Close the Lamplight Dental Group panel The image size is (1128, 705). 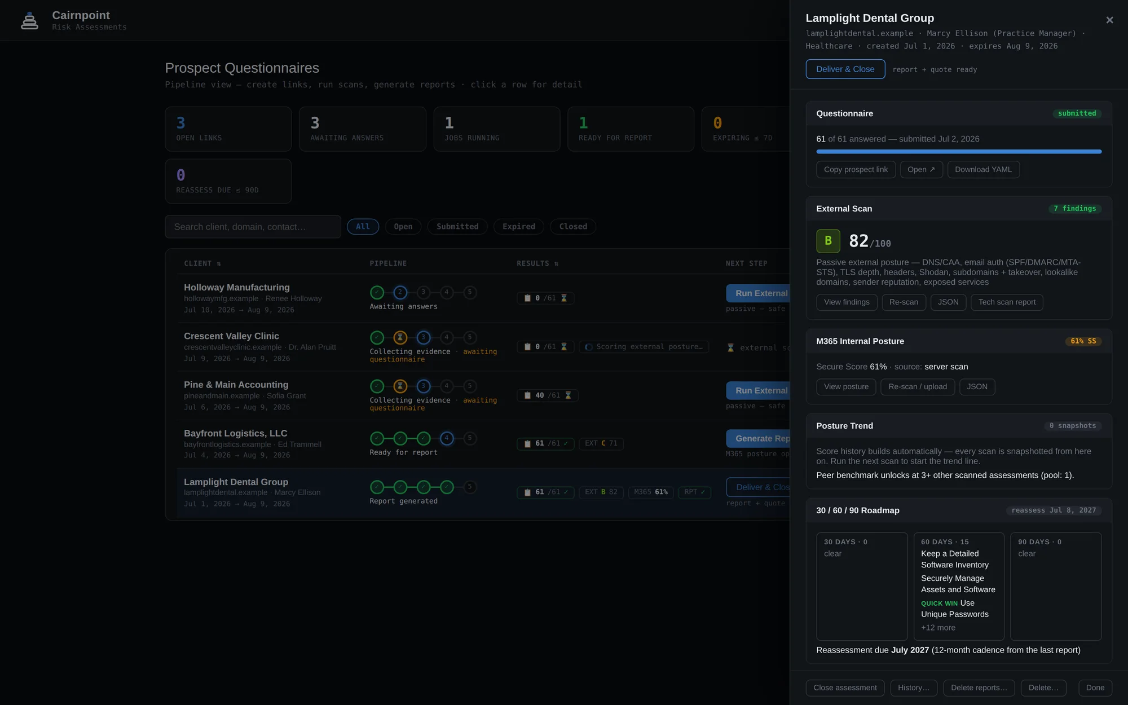click(x=1109, y=20)
